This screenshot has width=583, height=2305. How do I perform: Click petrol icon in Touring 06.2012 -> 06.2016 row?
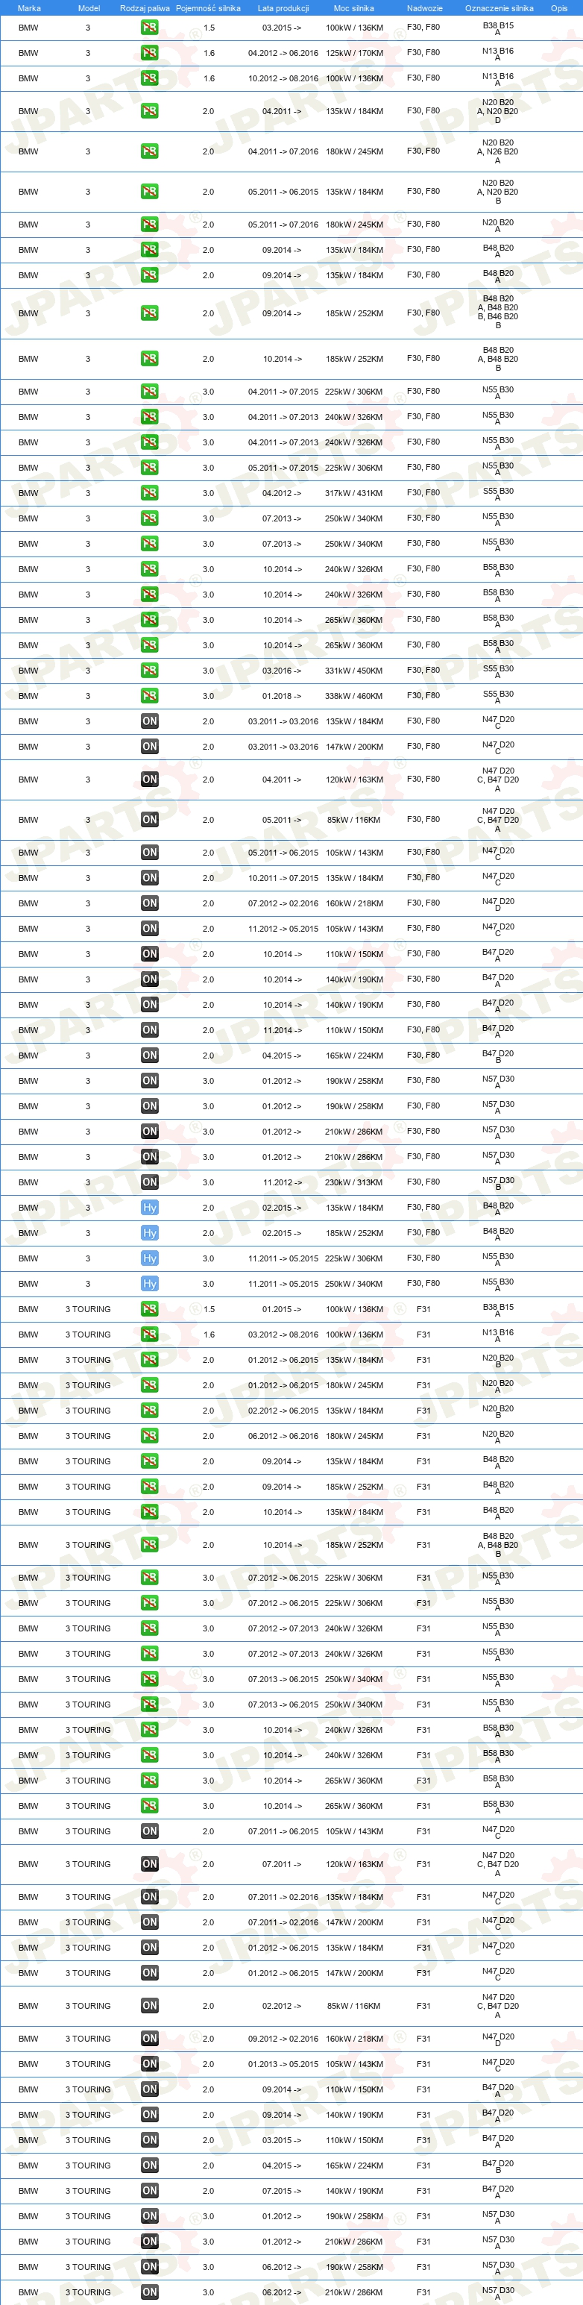149,1436
